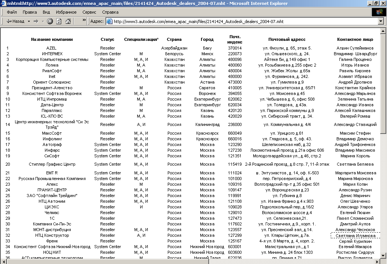Minimize the Internet Explorer window

click(370, 3)
